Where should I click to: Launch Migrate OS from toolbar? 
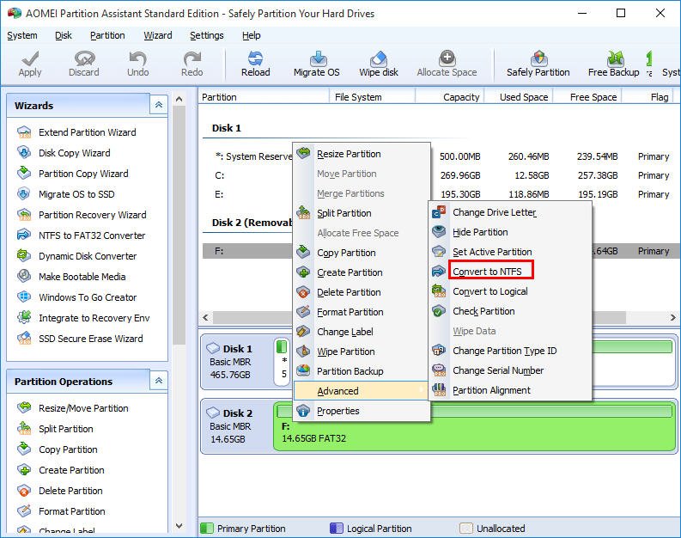coord(317,64)
